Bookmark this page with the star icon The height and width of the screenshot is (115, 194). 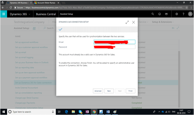point(187,7)
